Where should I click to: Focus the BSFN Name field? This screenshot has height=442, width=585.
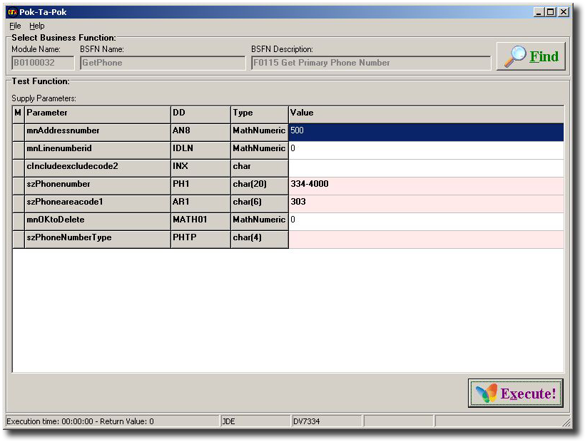(x=163, y=63)
